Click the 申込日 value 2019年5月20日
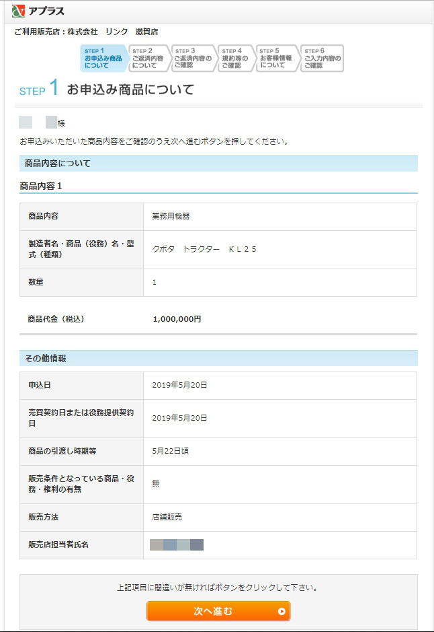434x632 pixels. (179, 385)
